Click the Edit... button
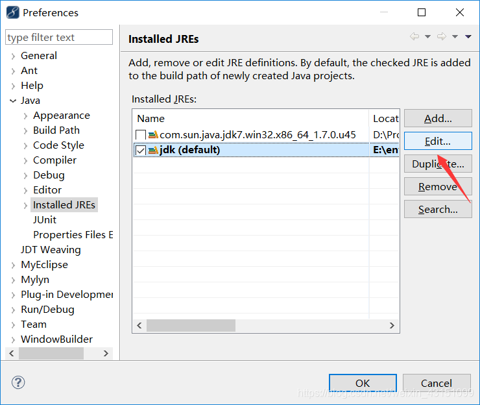The width and height of the screenshot is (480, 405). pos(438,141)
